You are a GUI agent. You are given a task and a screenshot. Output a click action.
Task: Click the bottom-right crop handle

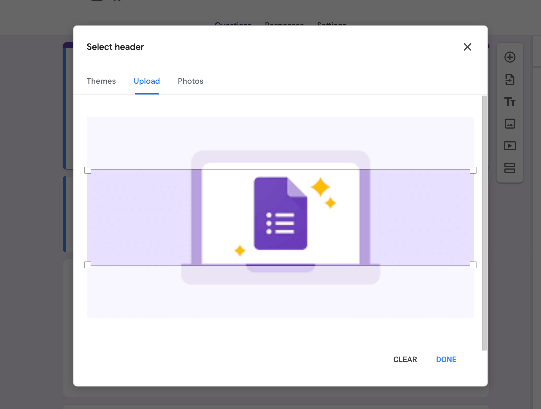(473, 265)
